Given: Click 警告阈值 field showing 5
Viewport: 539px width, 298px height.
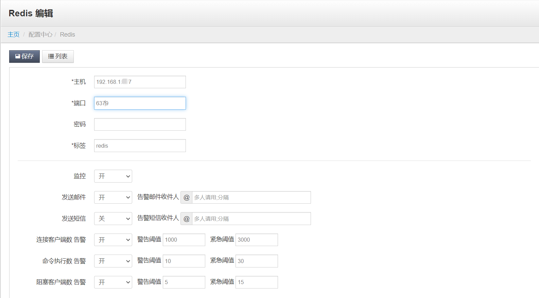Looking at the screenshot, I should 184,282.
